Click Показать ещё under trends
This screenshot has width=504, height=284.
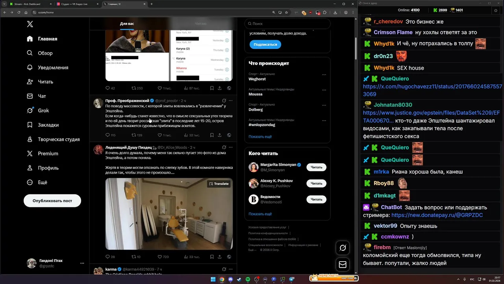(x=260, y=136)
